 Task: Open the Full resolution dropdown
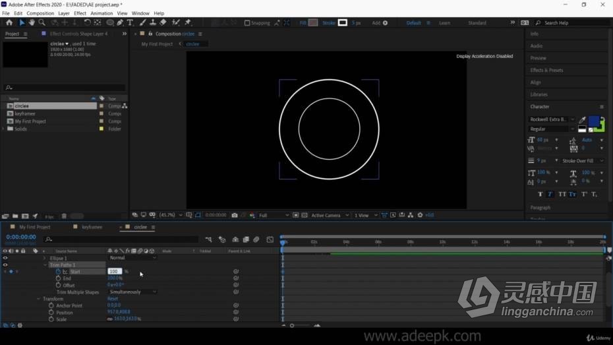274,215
